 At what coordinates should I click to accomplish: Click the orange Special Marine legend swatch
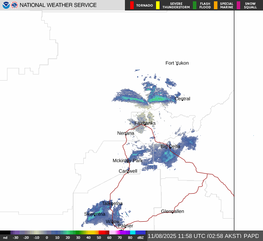tap(215, 5)
